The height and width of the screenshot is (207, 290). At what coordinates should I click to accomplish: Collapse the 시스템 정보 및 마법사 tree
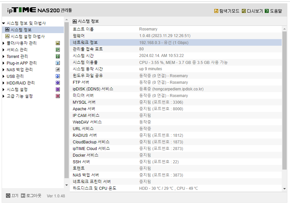3,23
